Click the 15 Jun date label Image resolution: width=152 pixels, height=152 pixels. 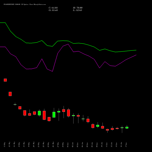point(116,145)
